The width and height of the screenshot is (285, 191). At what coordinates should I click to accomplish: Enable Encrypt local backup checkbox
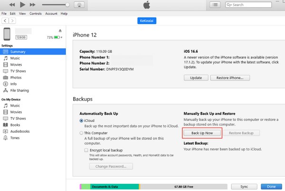click(x=86, y=150)
